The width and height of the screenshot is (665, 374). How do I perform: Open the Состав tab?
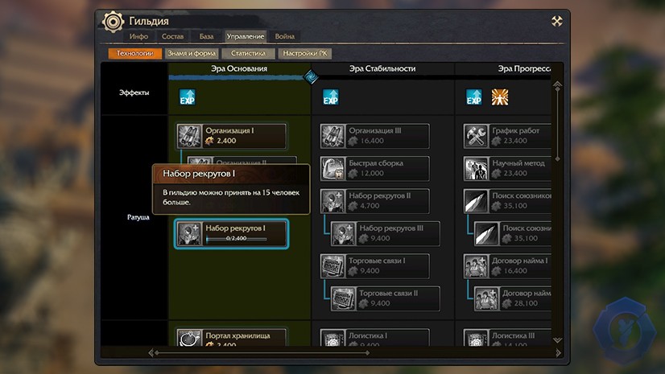pos(172,36)
